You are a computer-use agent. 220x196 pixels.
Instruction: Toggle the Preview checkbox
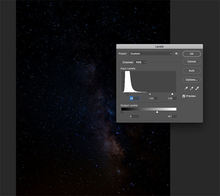(x=184, y=96)
